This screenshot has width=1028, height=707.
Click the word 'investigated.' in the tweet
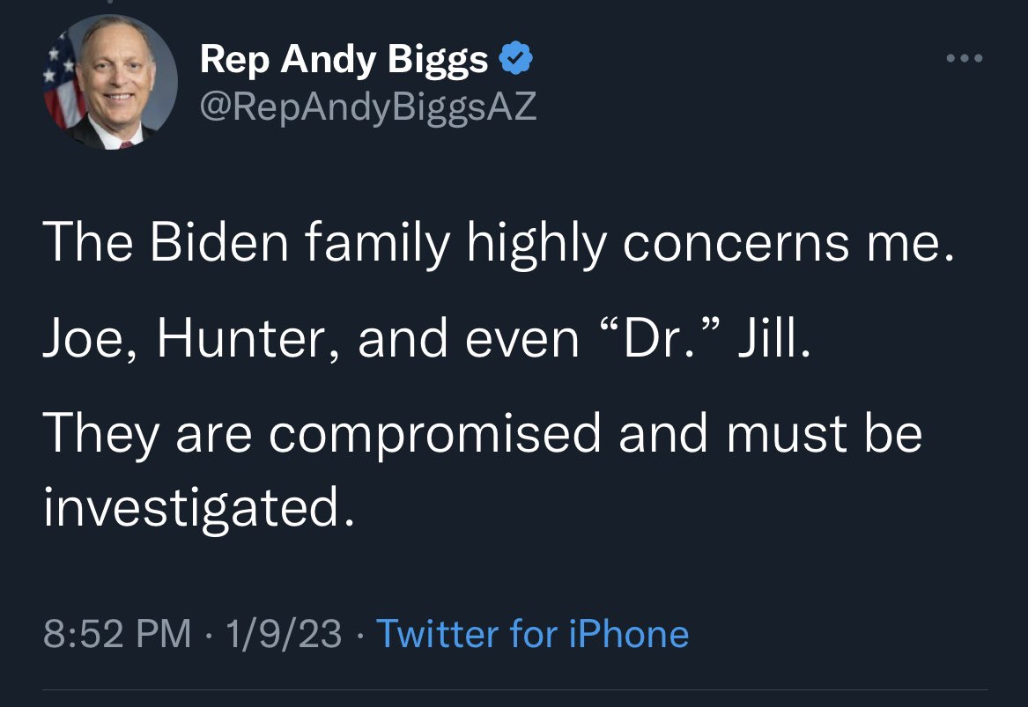tap(199, 506)
